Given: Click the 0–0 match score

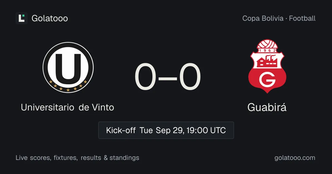Looking at the screenshot, I should pos(168,77).
